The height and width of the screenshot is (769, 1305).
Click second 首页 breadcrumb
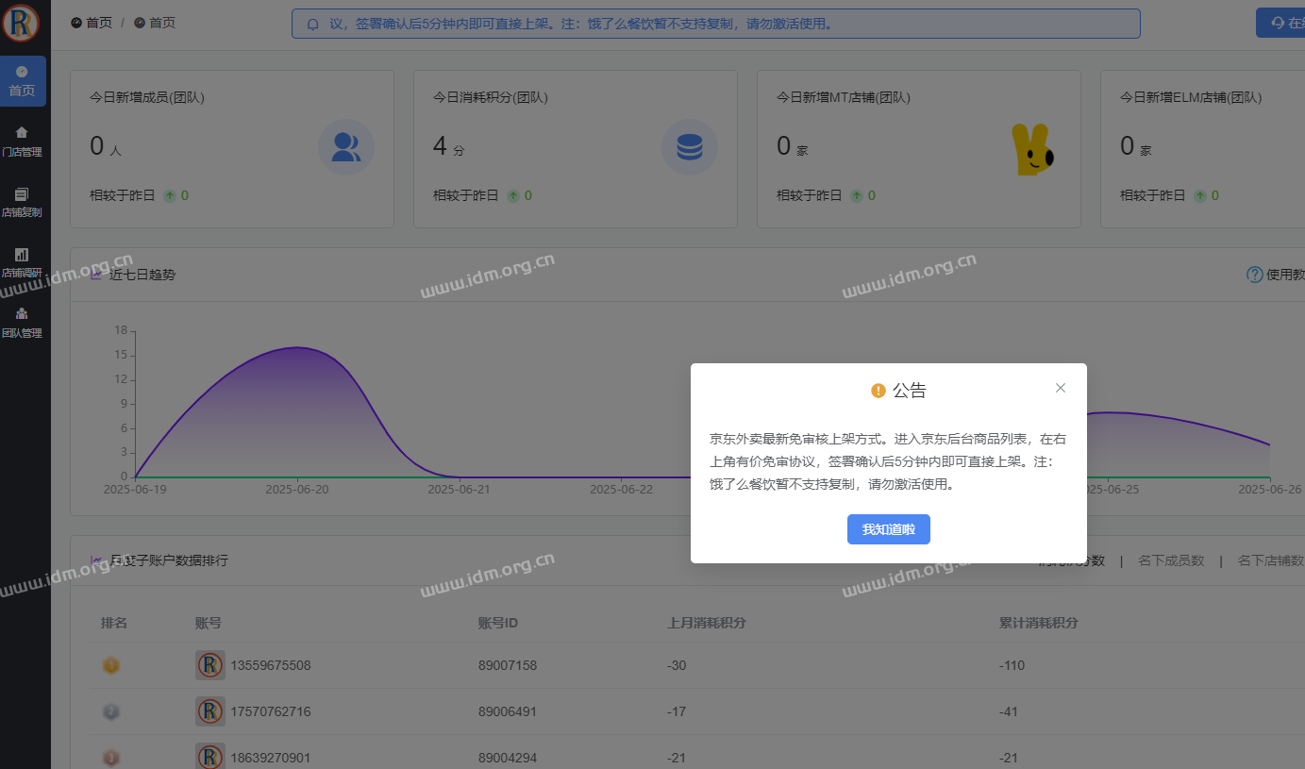tap(155, 23)
